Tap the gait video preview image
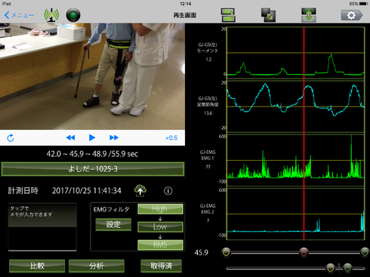This screenshot has width=370, height=277. pyautogui.click(x=92, y=76)
